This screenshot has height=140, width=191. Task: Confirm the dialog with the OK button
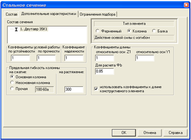click(x=124, y=133)
